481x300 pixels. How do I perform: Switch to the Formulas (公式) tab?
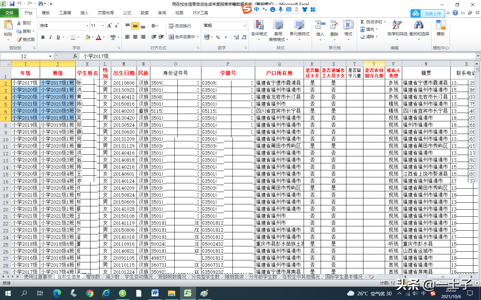click(127, 13)
